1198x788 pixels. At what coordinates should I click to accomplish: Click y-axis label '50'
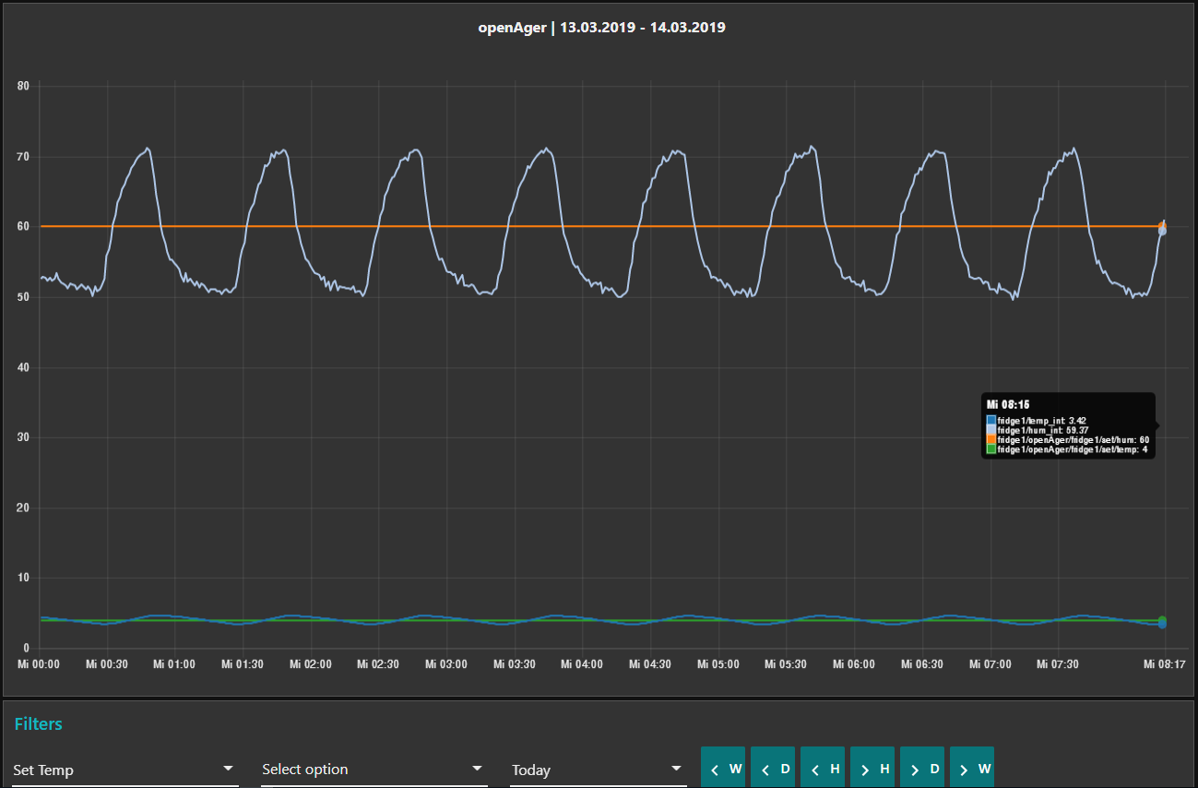click(24, 297)
